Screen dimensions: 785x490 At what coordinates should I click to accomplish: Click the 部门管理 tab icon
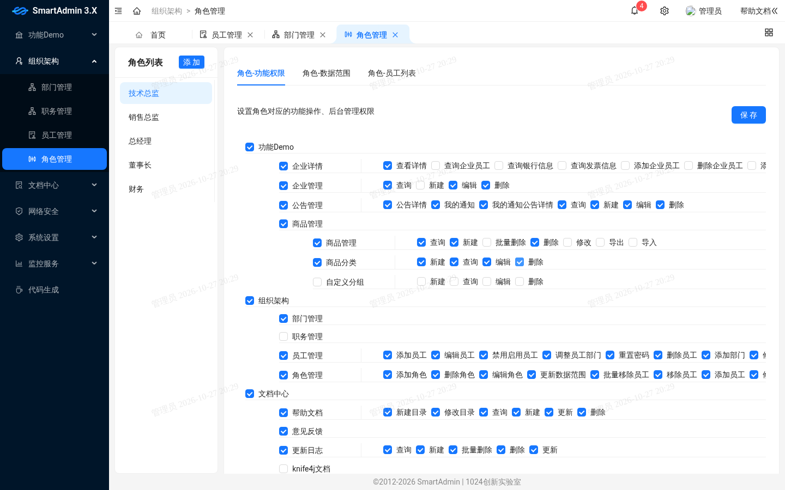(276, 34)
